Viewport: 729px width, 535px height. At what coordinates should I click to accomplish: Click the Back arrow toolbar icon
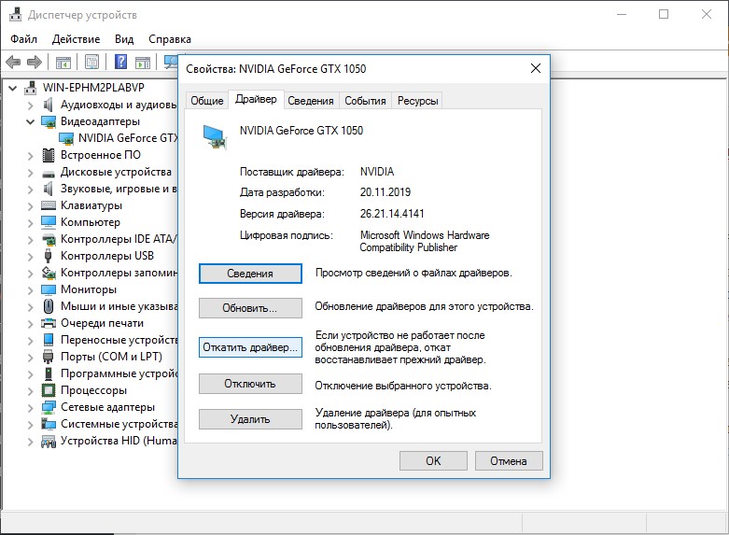(13, 62)
